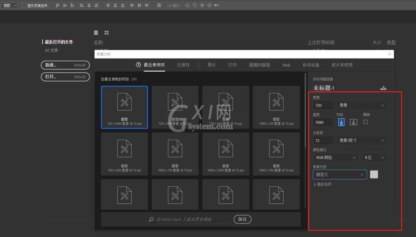Open 背景内容 自定义 dropdown
This screenshot has width=416, height=237.
[339, 175]
